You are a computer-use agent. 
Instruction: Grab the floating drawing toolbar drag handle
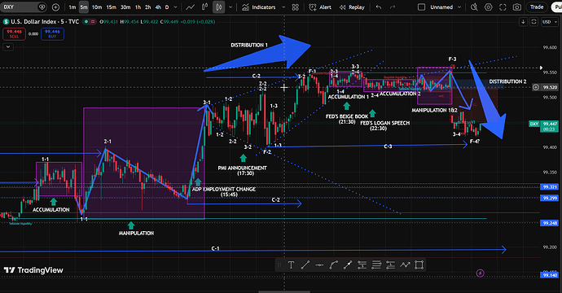(x=279, y=265)
